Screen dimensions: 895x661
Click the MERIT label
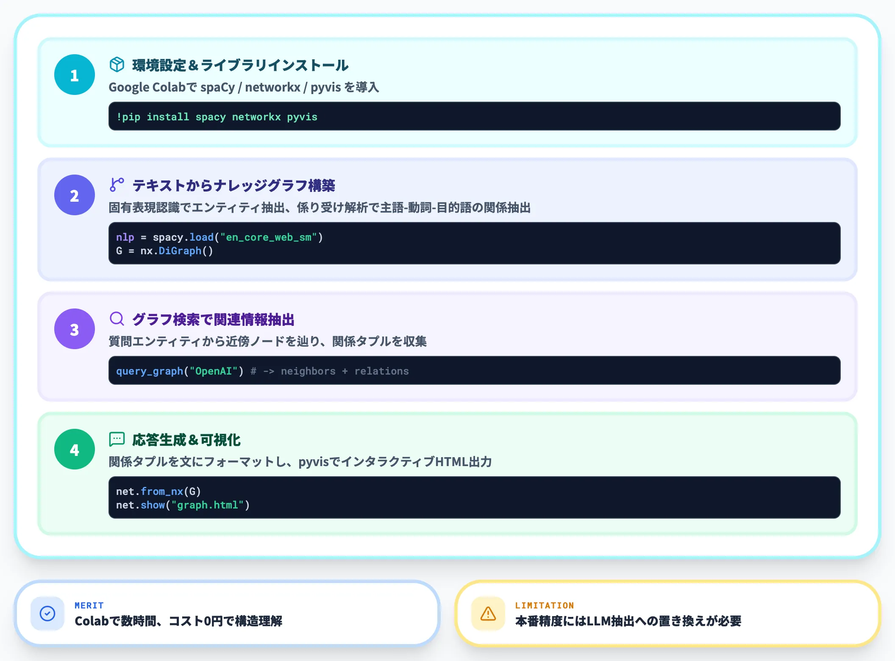[x=89, y=605]
